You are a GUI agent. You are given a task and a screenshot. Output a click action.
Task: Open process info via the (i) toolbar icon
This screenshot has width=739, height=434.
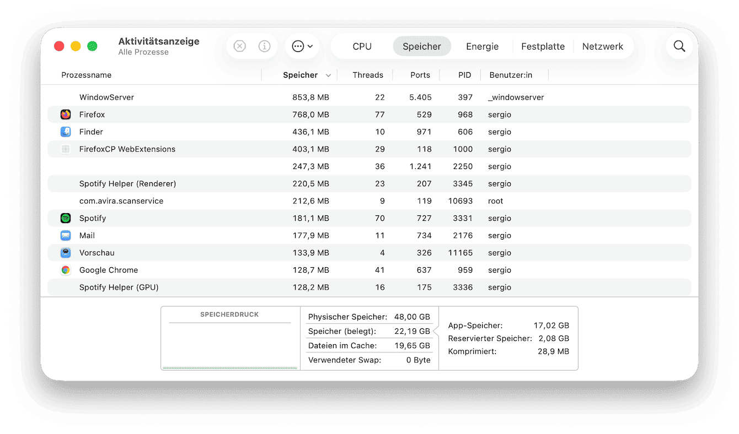click(x=265, y=46)
